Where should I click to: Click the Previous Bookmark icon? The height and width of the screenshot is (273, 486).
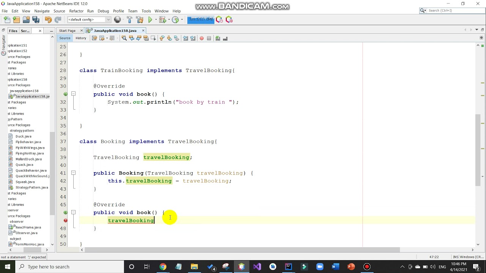162,38
